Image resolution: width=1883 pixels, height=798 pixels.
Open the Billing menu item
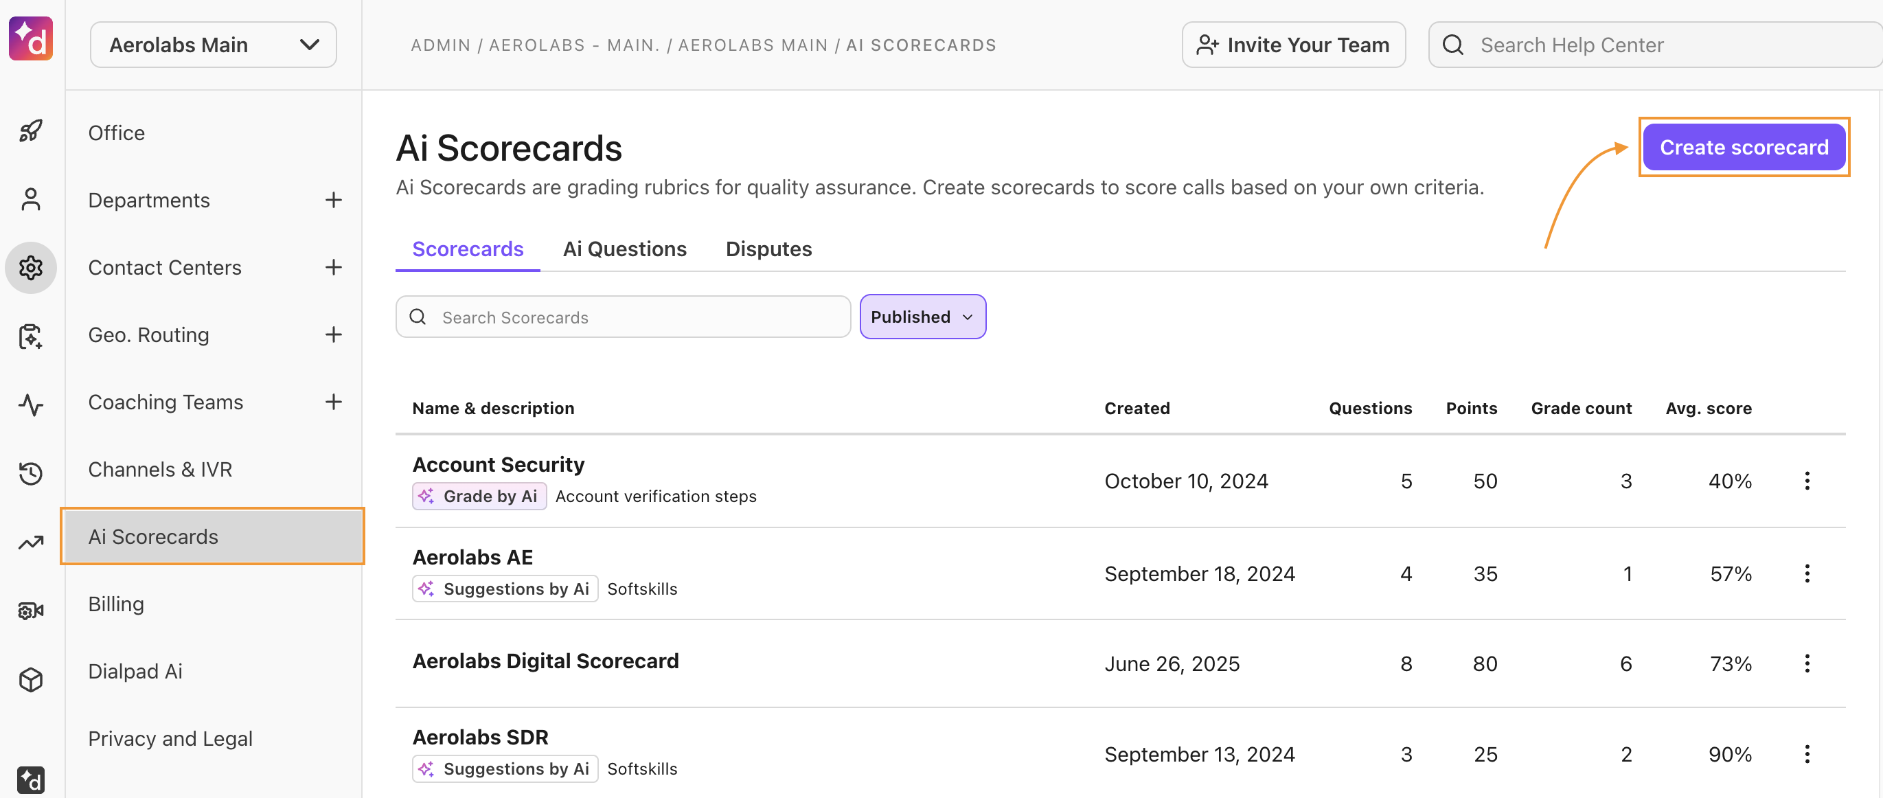click(115, 604)
